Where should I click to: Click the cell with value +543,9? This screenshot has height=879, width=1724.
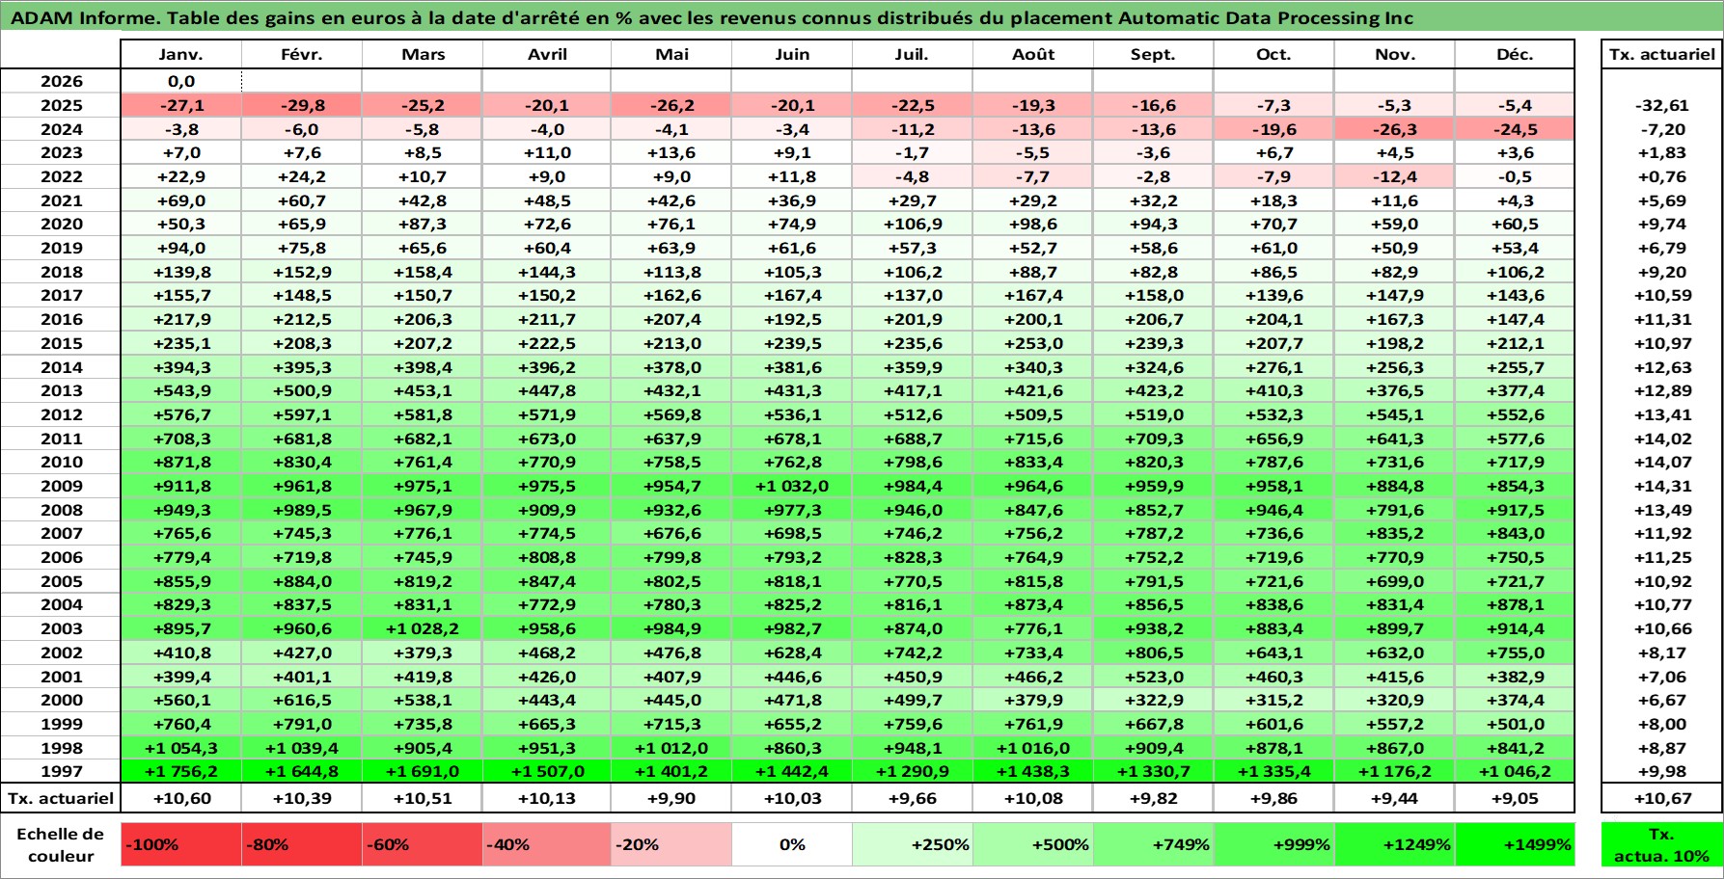click(x=181, y=390)
